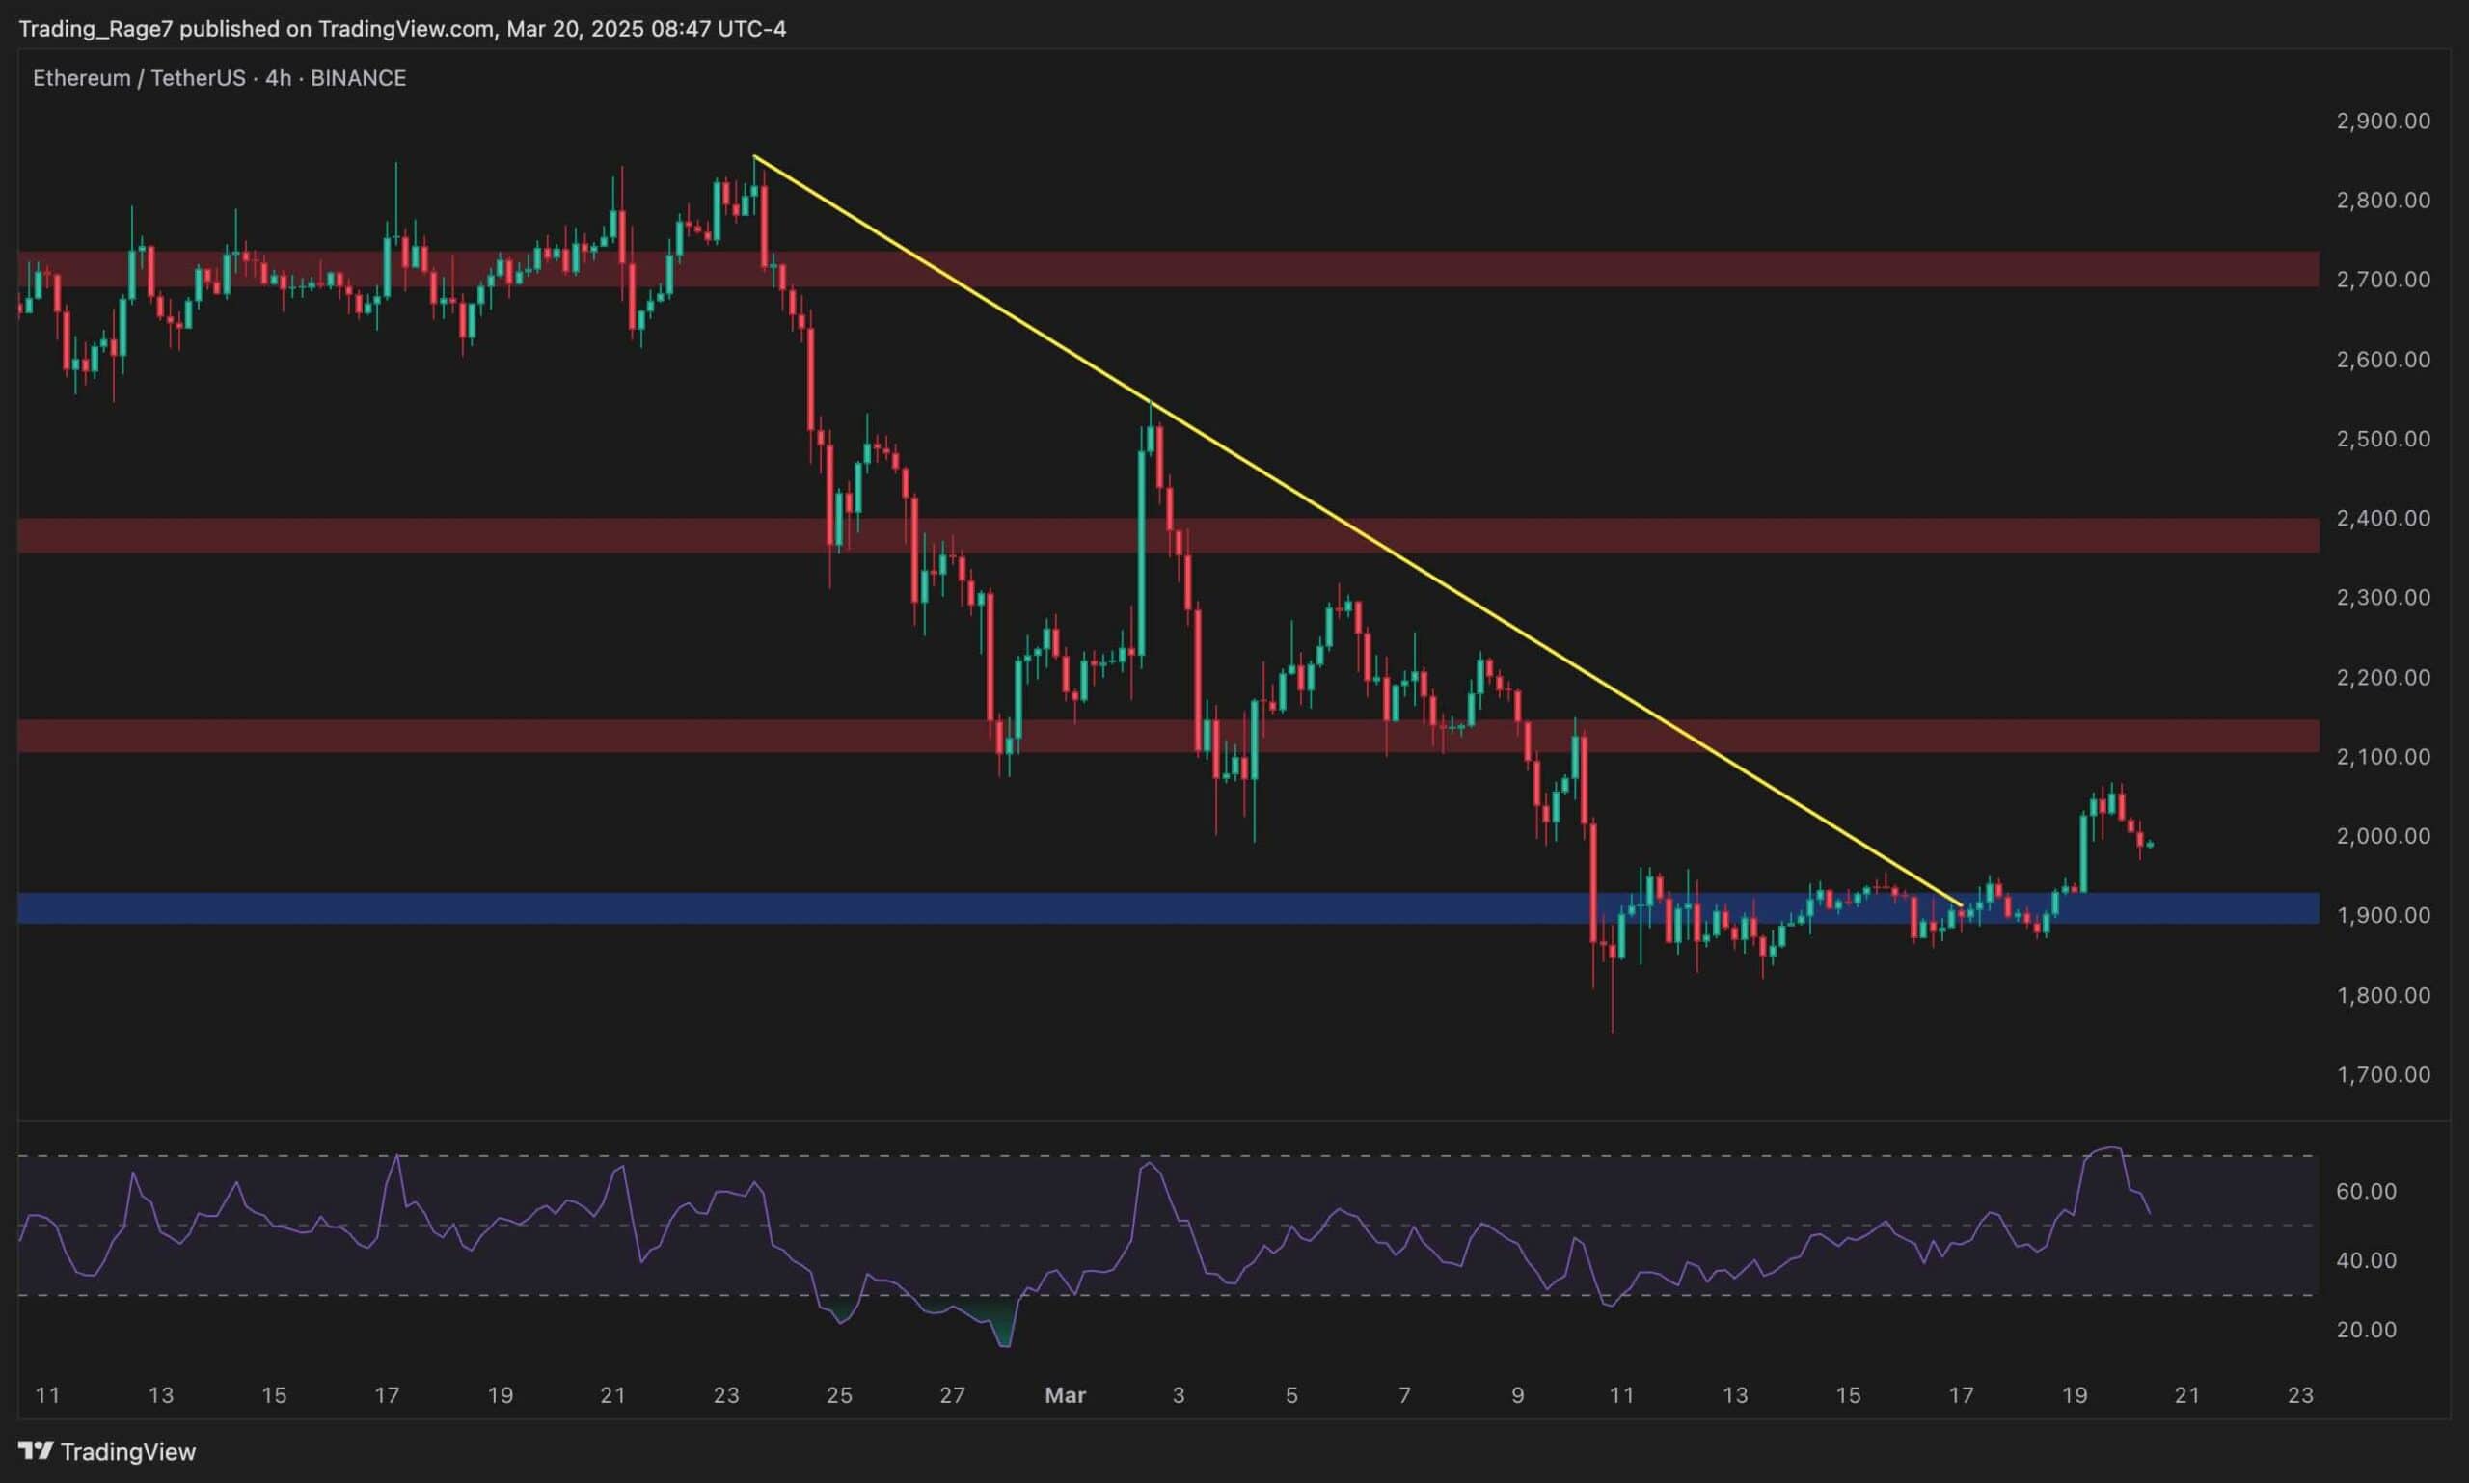Viewport: 2469px width, 1483px height.
Task: Click the 2,400.00 price axis label
Action: (x=2383, y=518)
